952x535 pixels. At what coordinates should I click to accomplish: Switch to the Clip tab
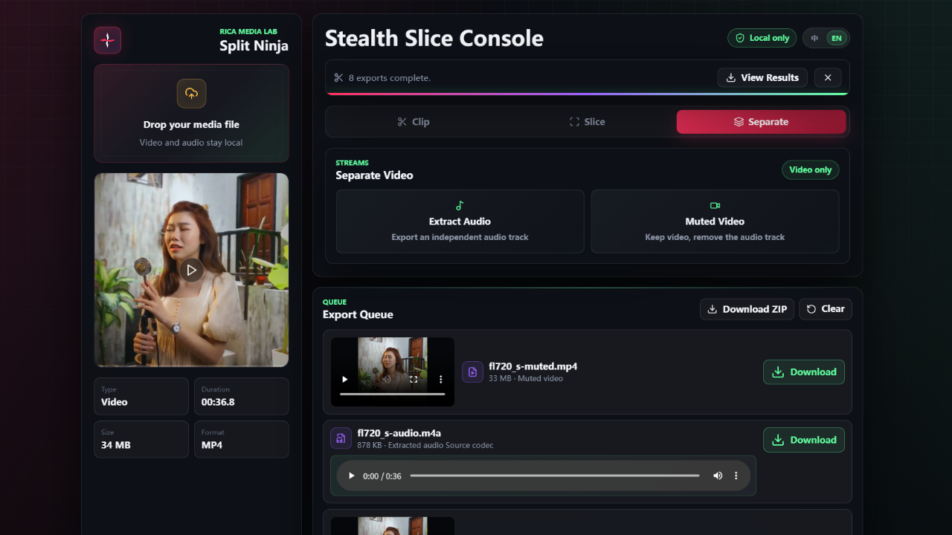point(414,122)
